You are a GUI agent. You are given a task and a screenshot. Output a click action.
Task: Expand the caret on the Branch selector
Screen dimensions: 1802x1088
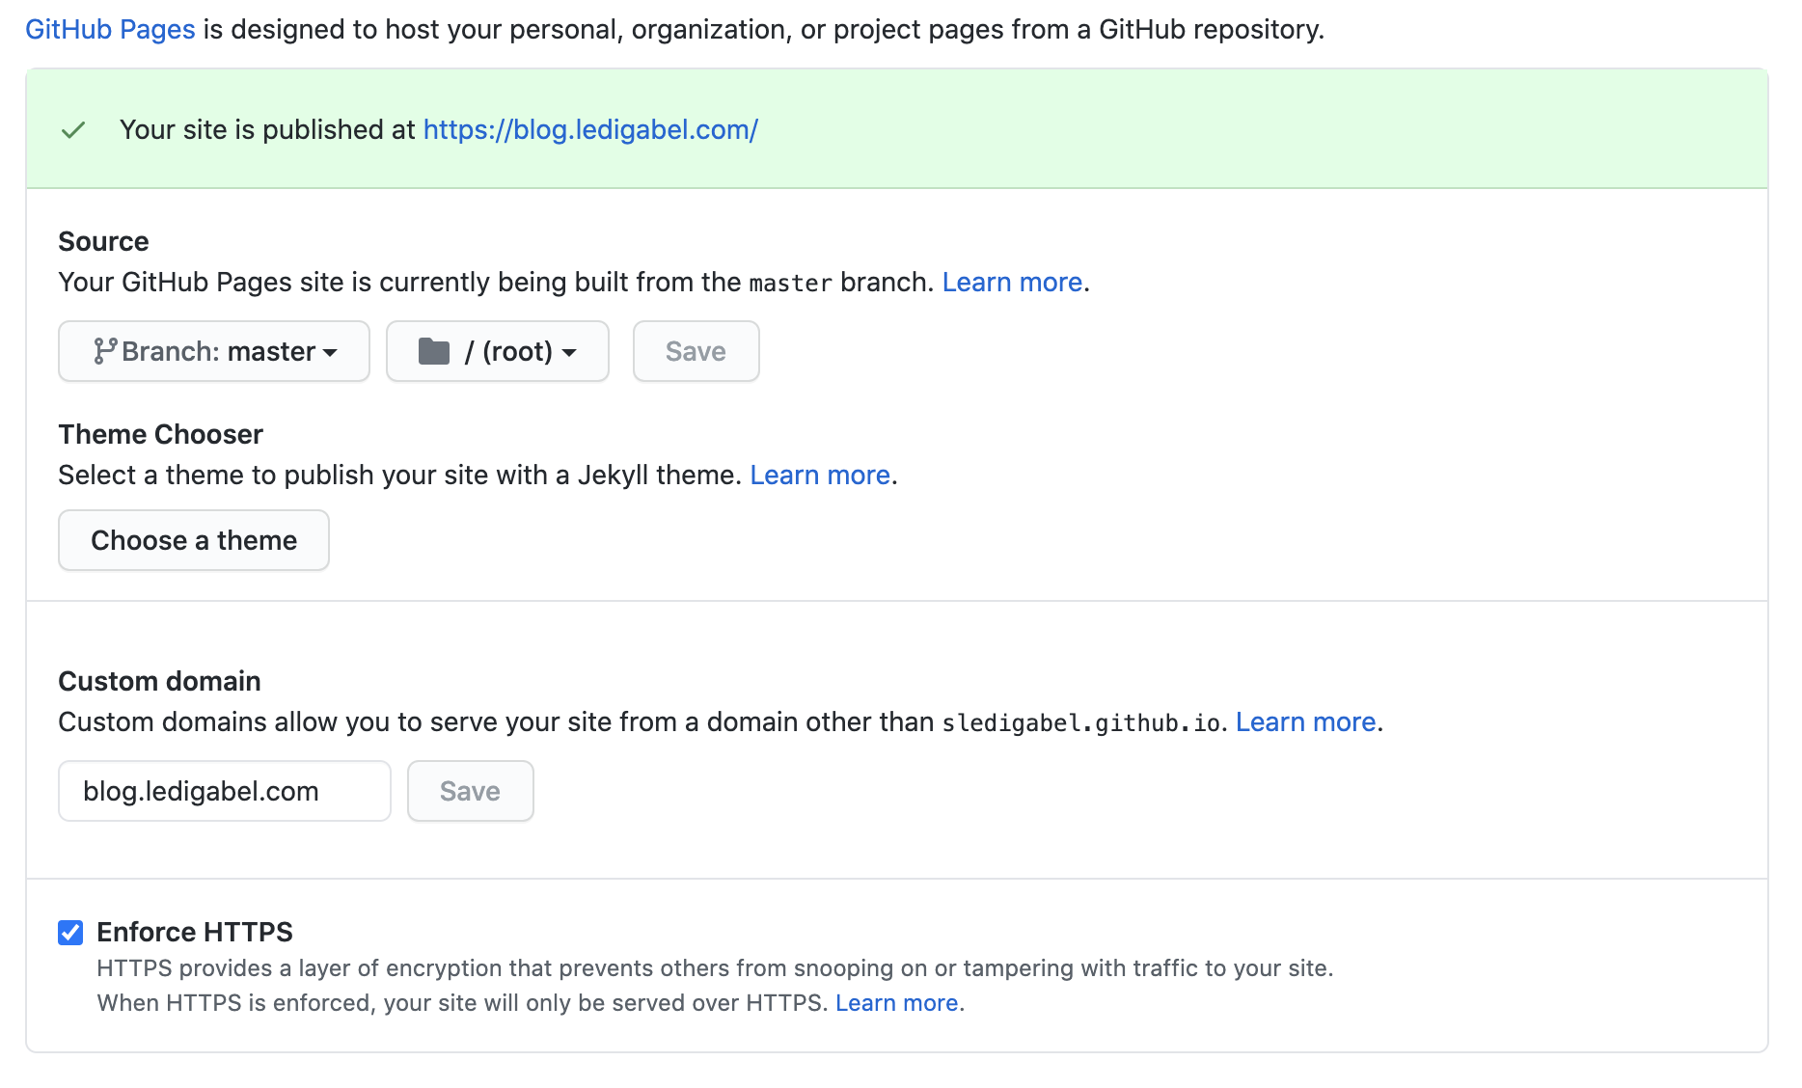point(331,353)
